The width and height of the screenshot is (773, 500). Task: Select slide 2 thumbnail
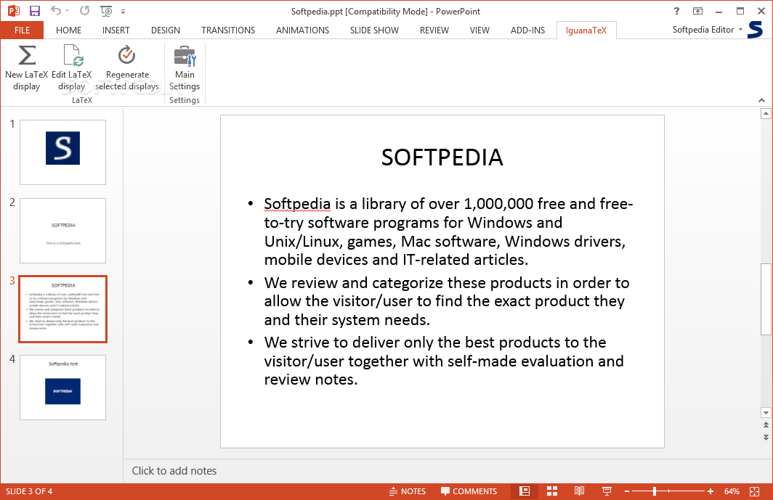point(62,231)
